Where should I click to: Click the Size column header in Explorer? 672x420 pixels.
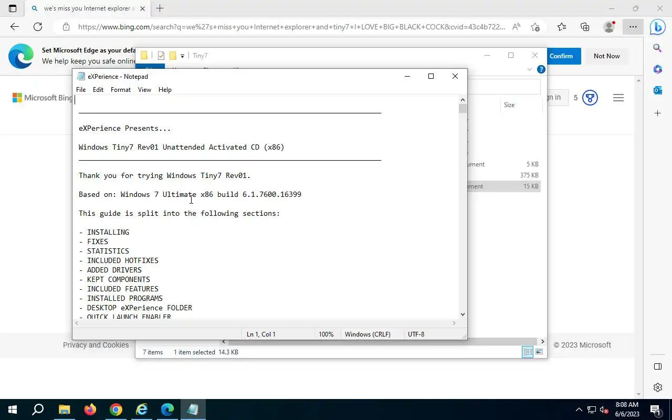point(521,105)
